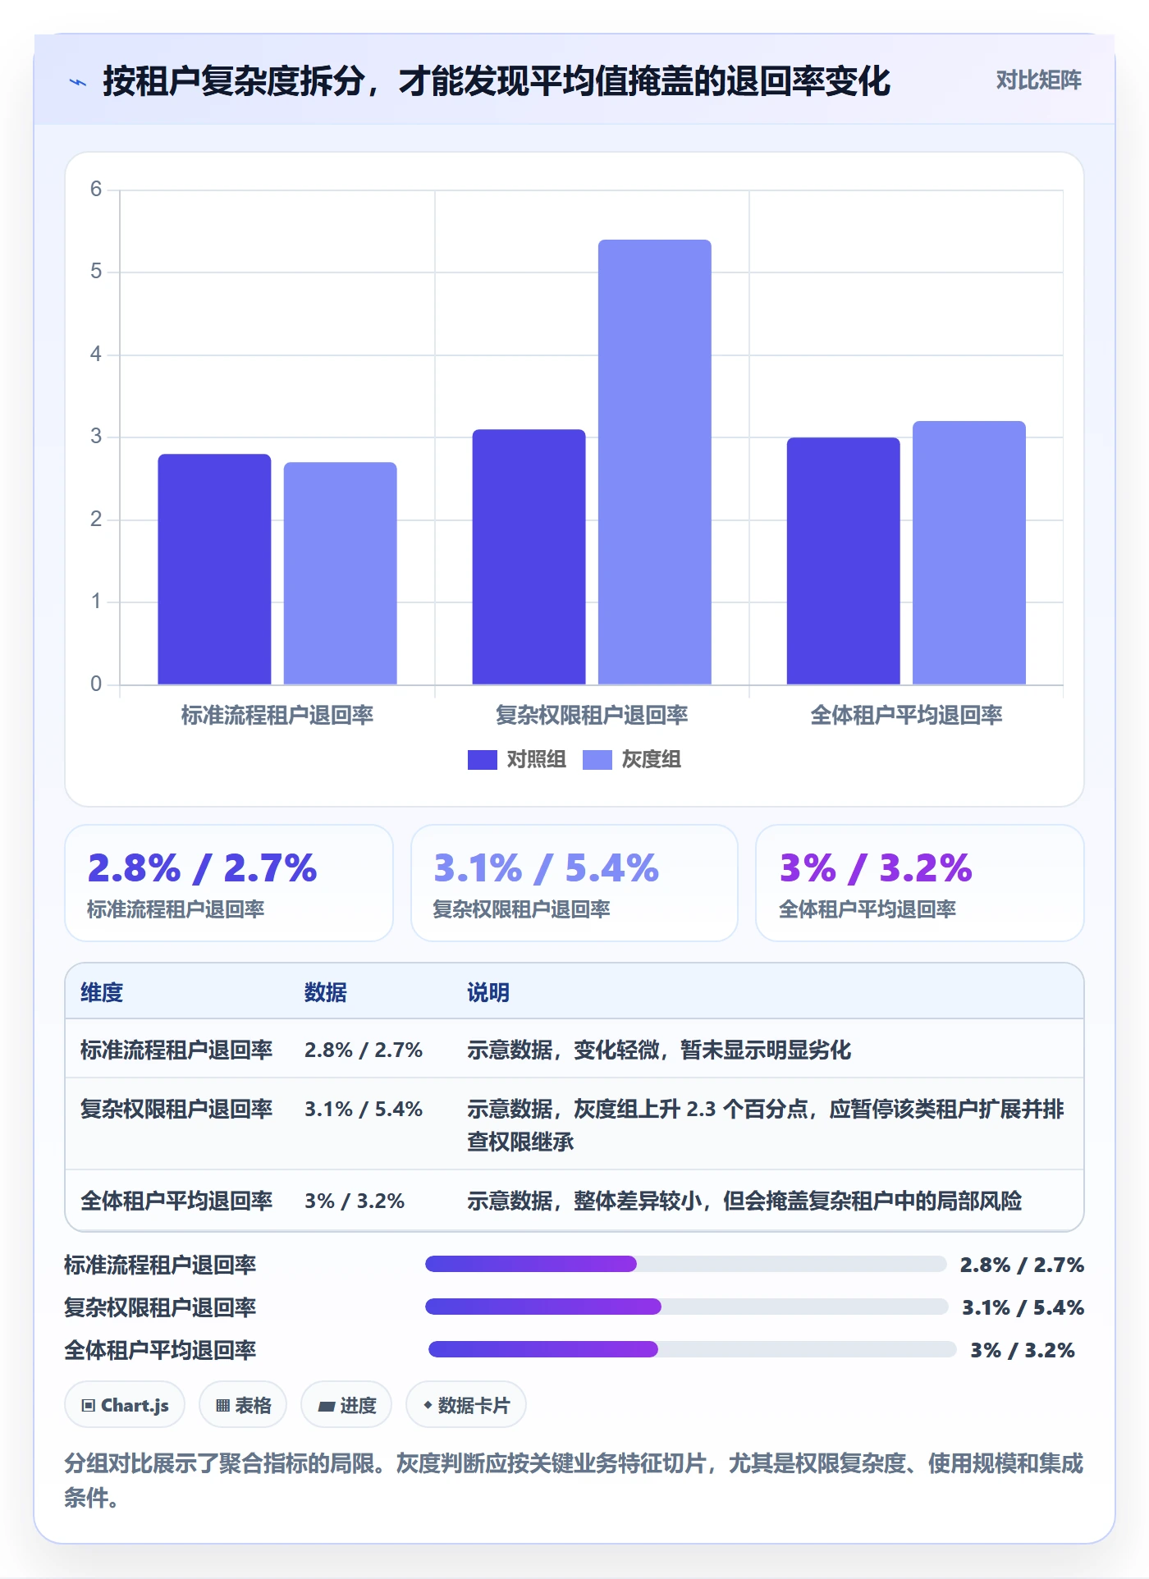
Task: Click y-axis tick label 6
Action: point(96,190)
